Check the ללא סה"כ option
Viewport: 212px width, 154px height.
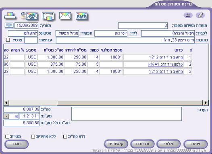[x=65, y=136]
